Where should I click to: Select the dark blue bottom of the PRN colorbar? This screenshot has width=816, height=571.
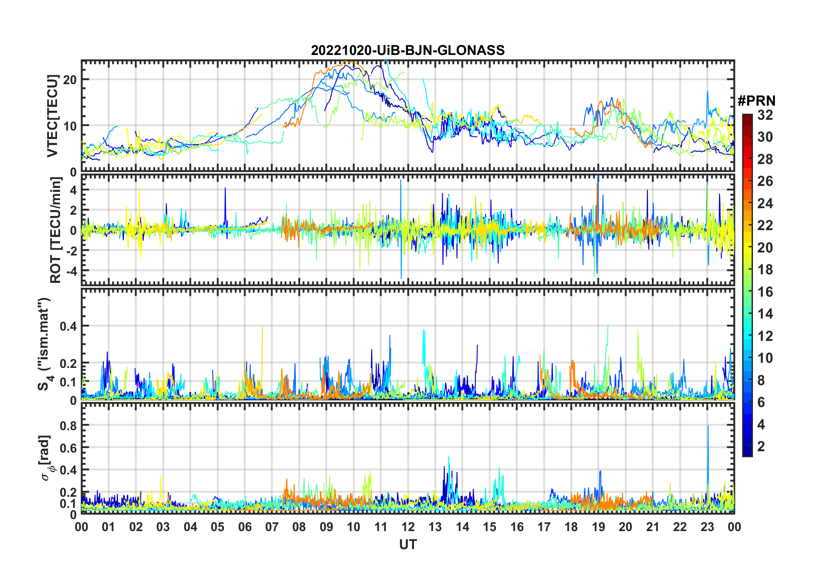(747, 453)
